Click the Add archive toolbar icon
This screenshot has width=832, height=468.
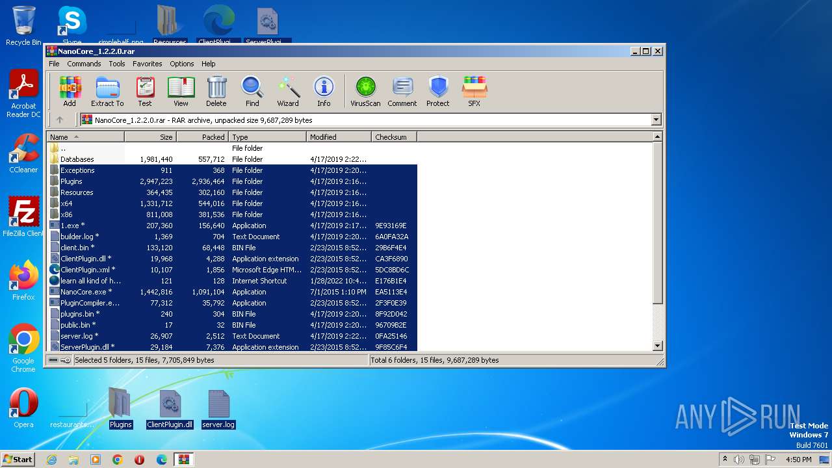pyautogui.click(x=70, y=91)
